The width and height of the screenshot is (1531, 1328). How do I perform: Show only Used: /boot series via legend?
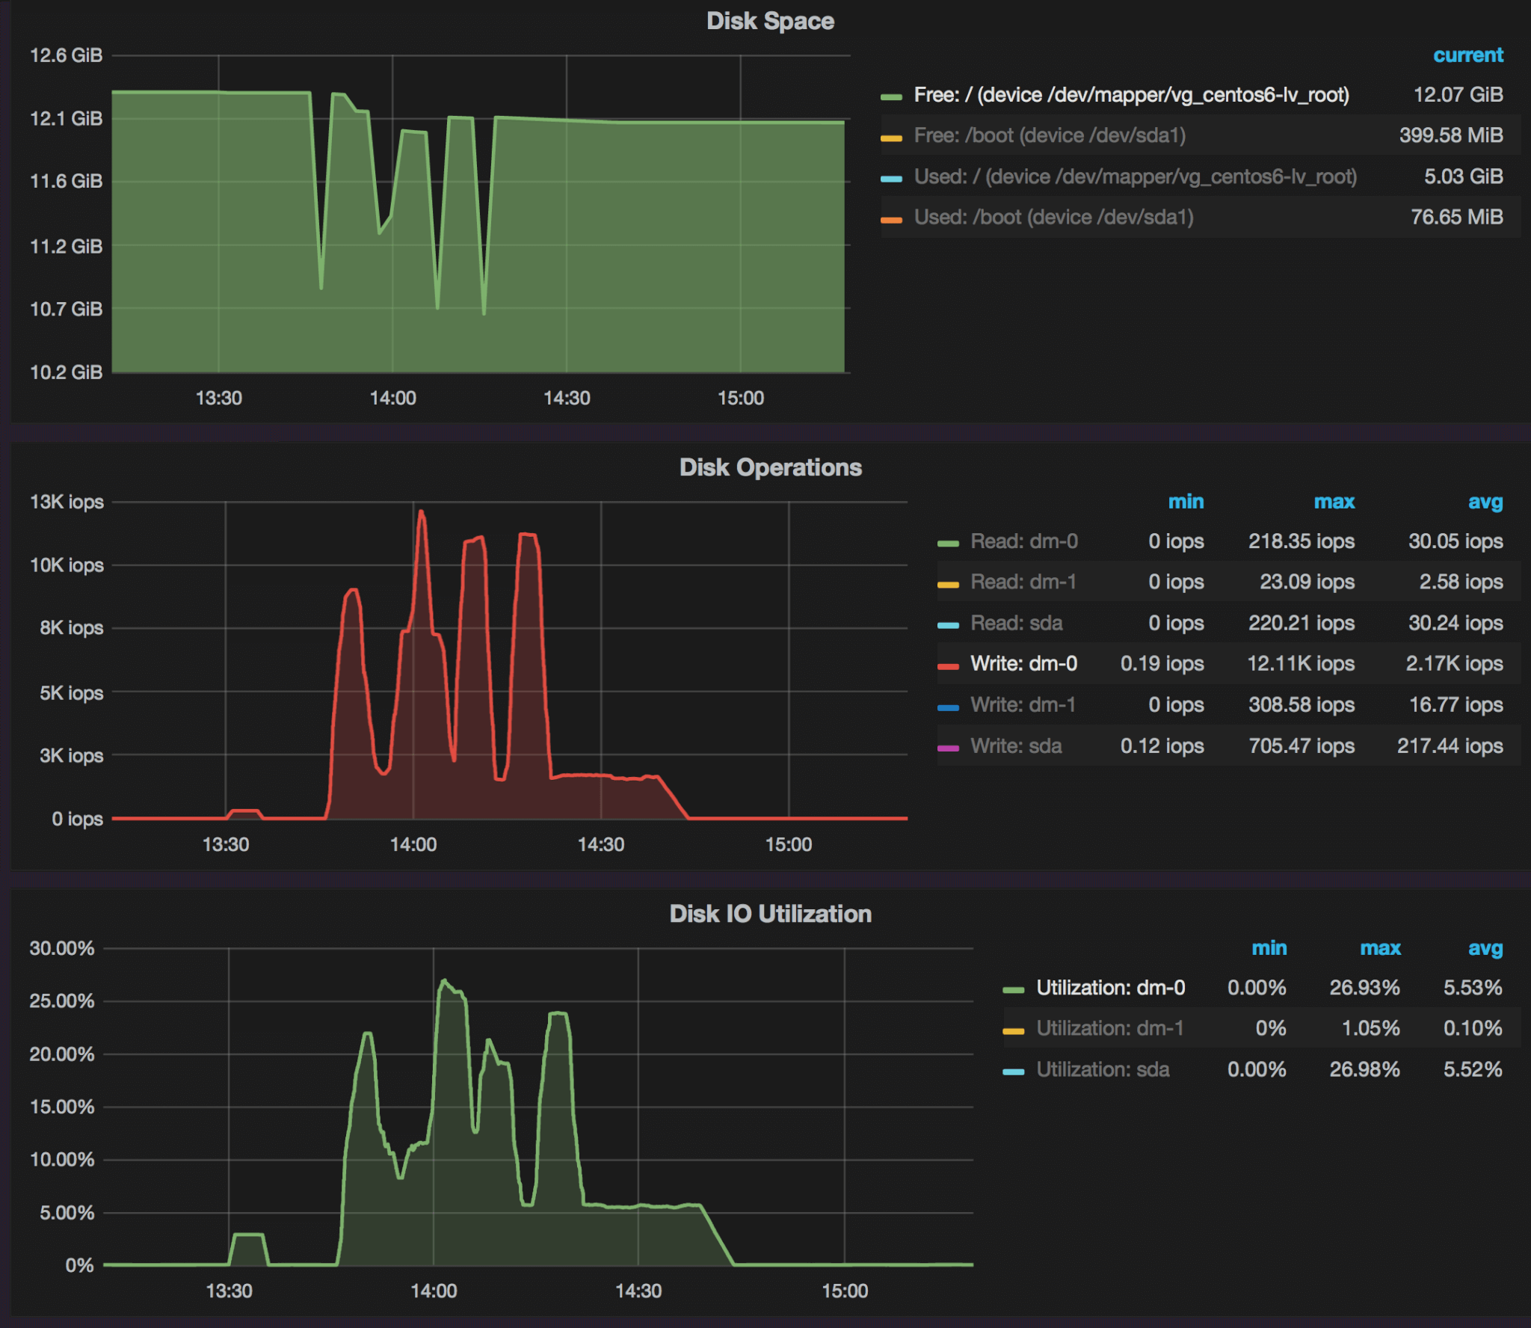[1053, 217]
